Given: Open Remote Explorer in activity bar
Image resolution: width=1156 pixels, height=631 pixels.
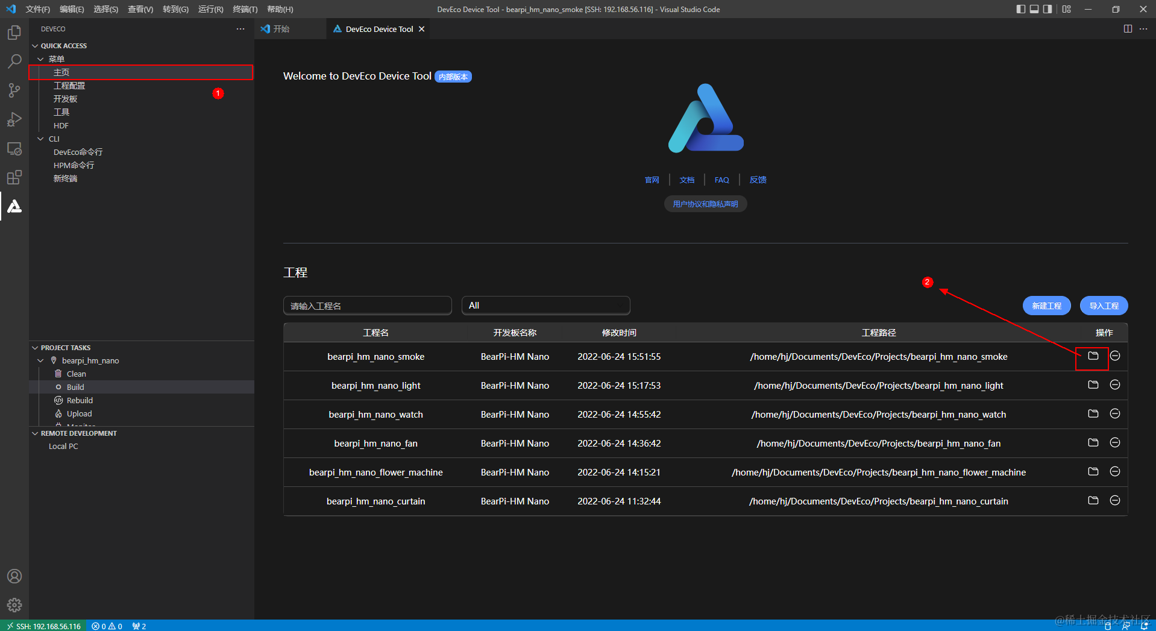Looking at the screenshot, I should [14, 148].
